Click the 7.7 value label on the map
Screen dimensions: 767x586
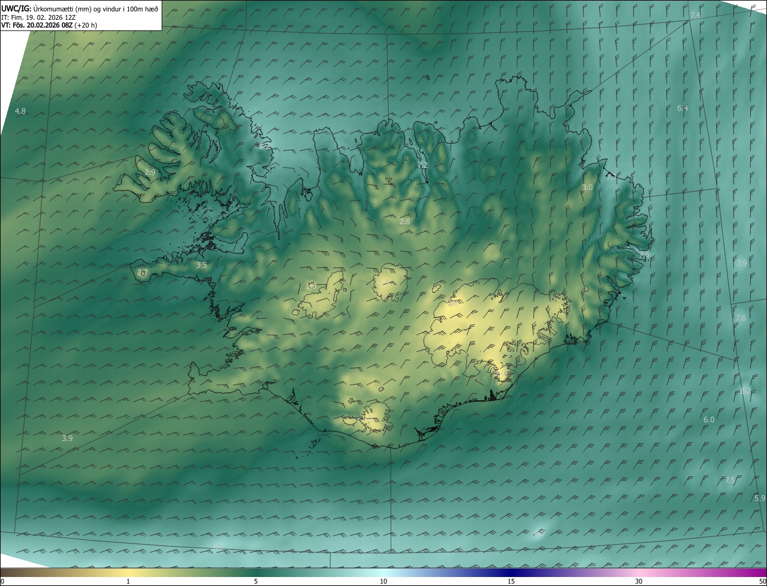point(611,177)
